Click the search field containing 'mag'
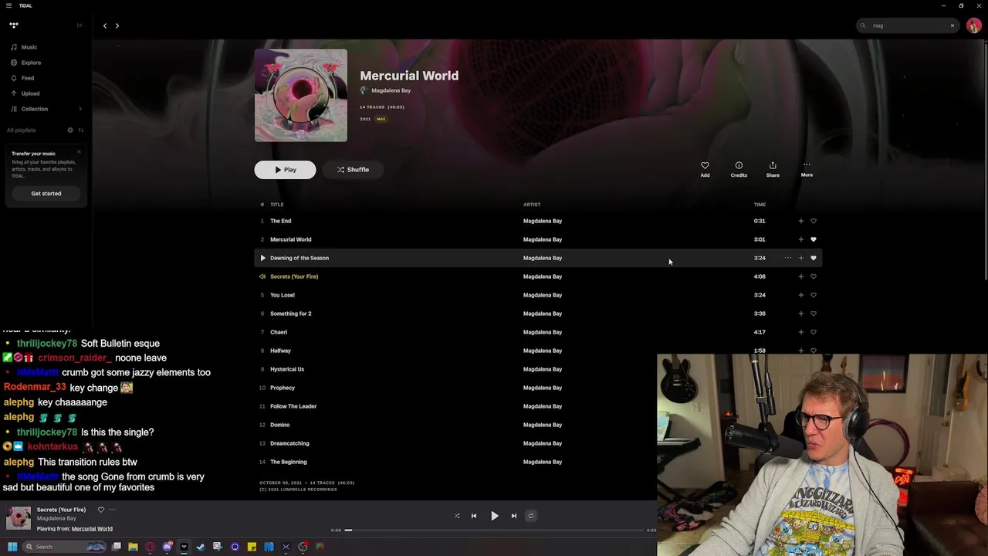 click(908, 25)
